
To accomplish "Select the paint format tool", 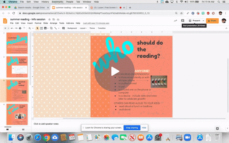I will pyautogui.click(x=24, y=28).
